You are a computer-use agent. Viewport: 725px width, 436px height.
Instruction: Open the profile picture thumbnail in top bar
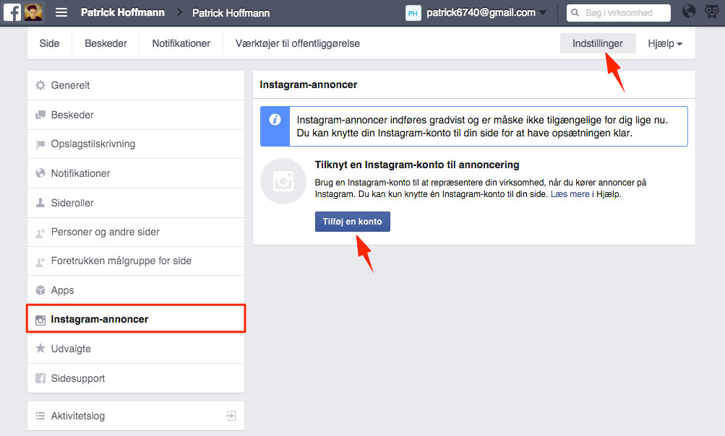33,12
